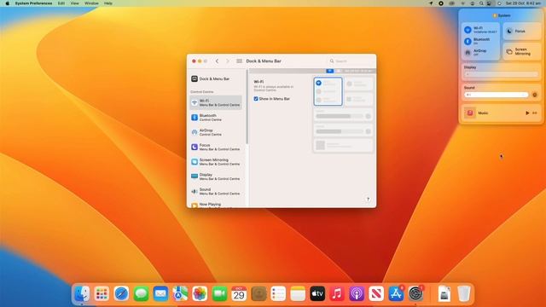Adjust the Sound volume slider

point(497,95)
